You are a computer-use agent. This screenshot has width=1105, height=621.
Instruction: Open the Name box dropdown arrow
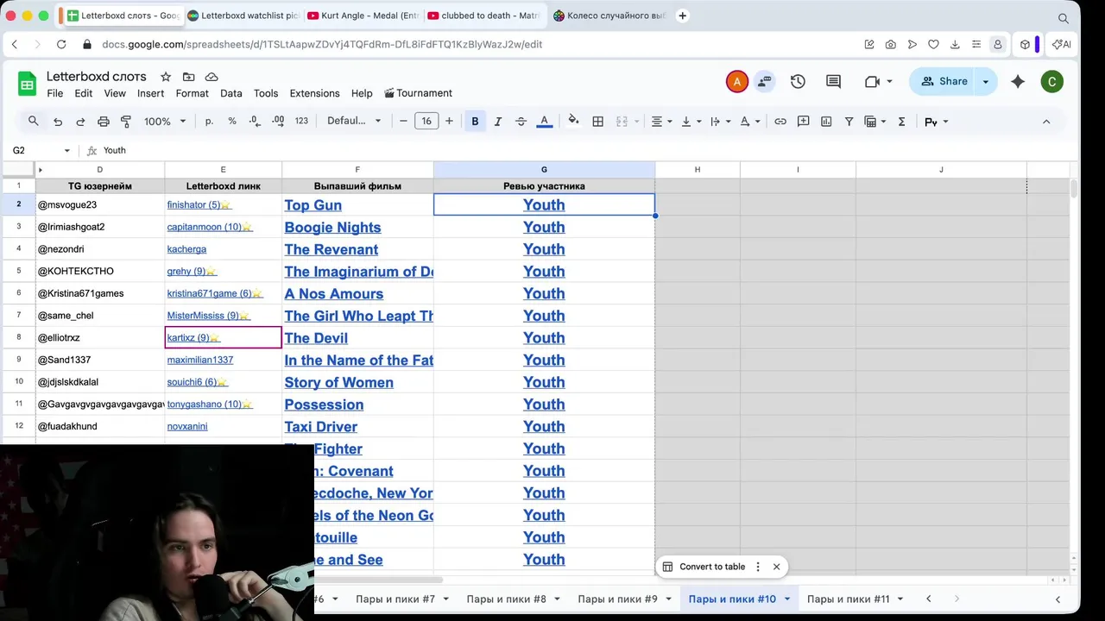tap(66, 150)
